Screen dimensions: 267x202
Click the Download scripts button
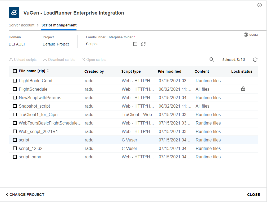(x=59, y=60)
